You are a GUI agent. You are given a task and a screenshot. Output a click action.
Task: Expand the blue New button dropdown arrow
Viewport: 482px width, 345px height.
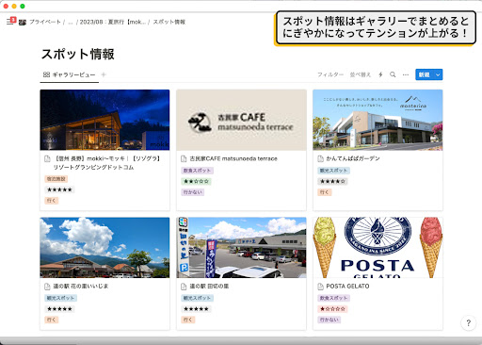tap(438, 74)
